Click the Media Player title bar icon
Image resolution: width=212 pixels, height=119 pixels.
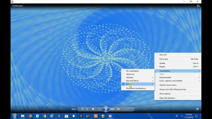coord(12,2)
